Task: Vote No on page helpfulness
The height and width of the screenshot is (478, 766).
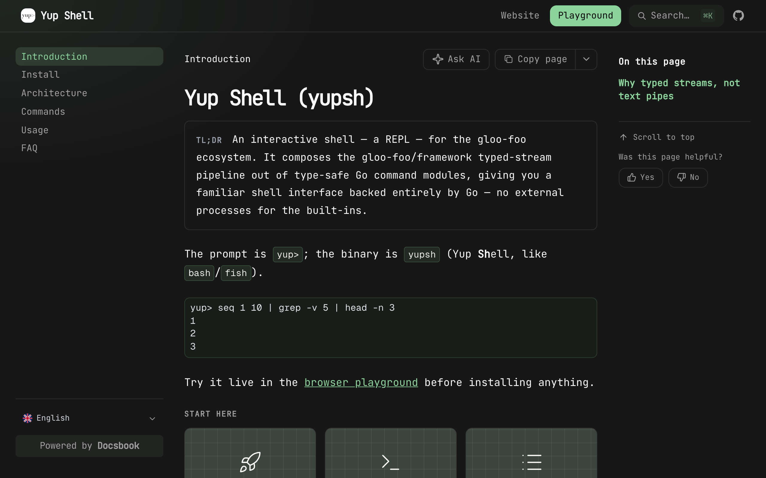Action: pyautogui.click(x=688, y=177)
